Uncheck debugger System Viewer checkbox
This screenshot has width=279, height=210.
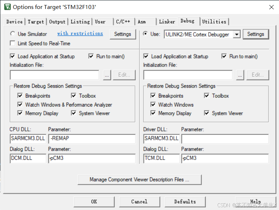click(x=206, y=113)
